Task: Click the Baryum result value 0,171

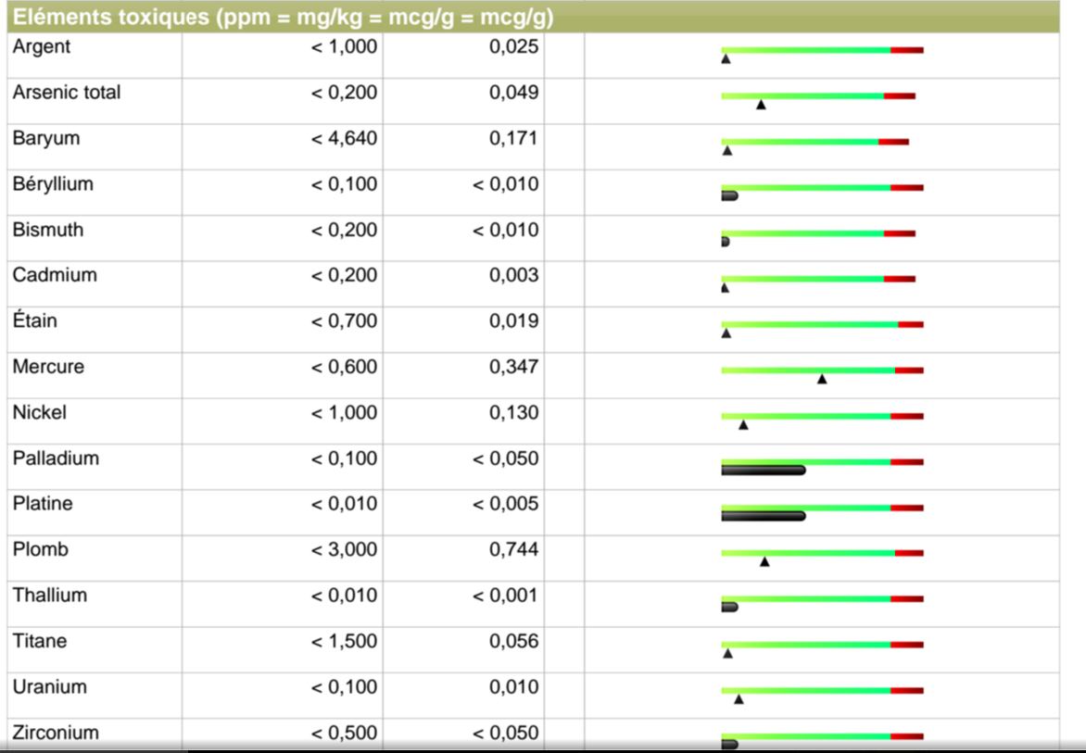Action: (513, 138)
